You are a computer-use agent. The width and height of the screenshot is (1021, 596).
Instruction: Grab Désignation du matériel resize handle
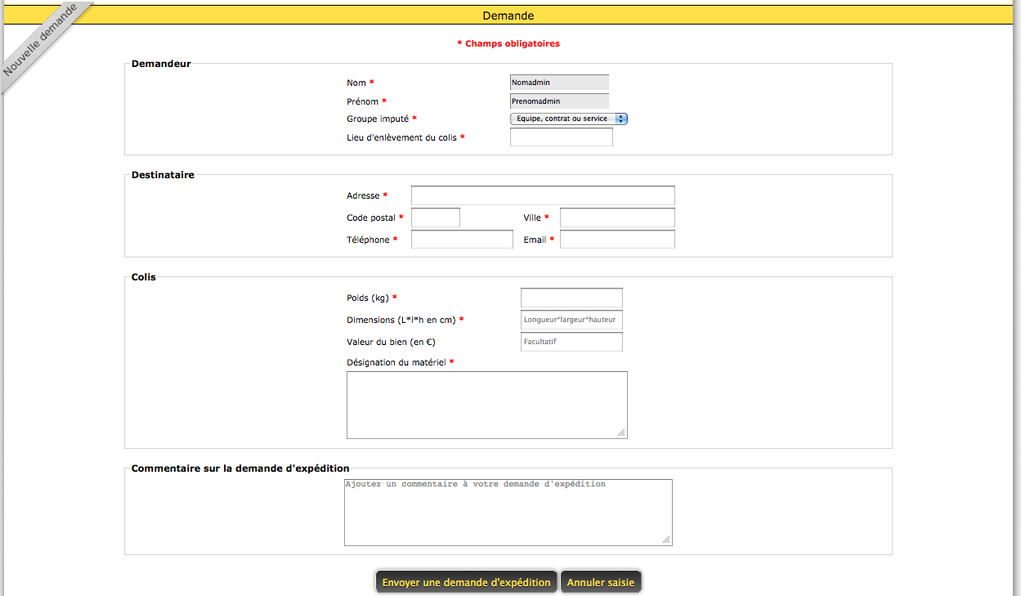(621, 432)
